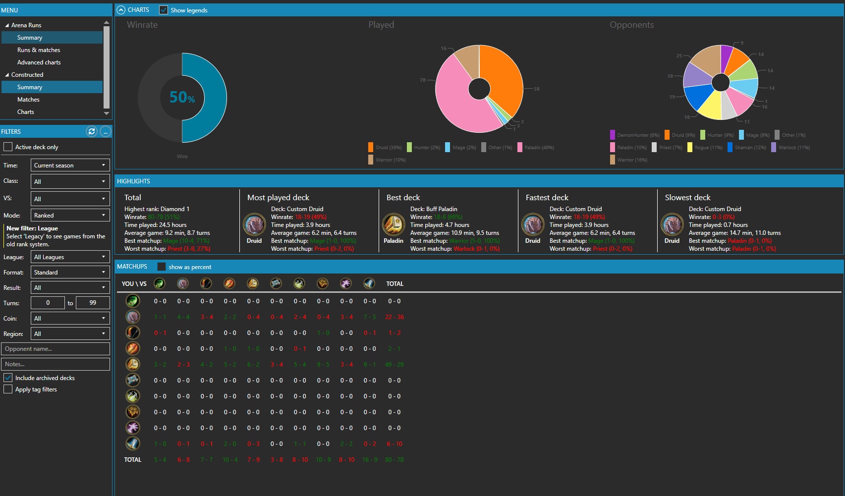Open Matches under Constructed

click(x=28, y=100)
